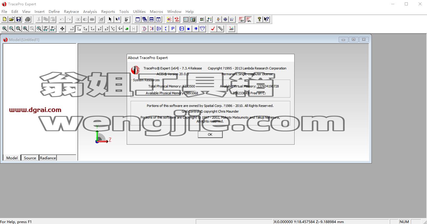The height and width of the screenshot is (224, 427).
Task: Click the pan four-arrow icon
Action: pyautogui.click(x=62, y=29)
